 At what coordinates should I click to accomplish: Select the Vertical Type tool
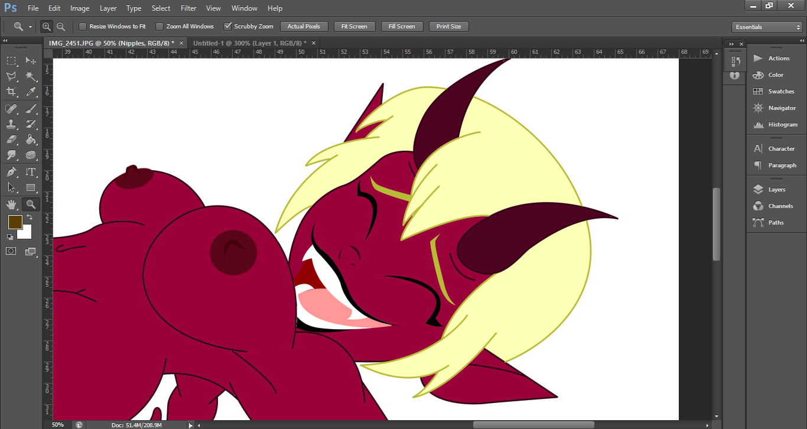[31, 172]
